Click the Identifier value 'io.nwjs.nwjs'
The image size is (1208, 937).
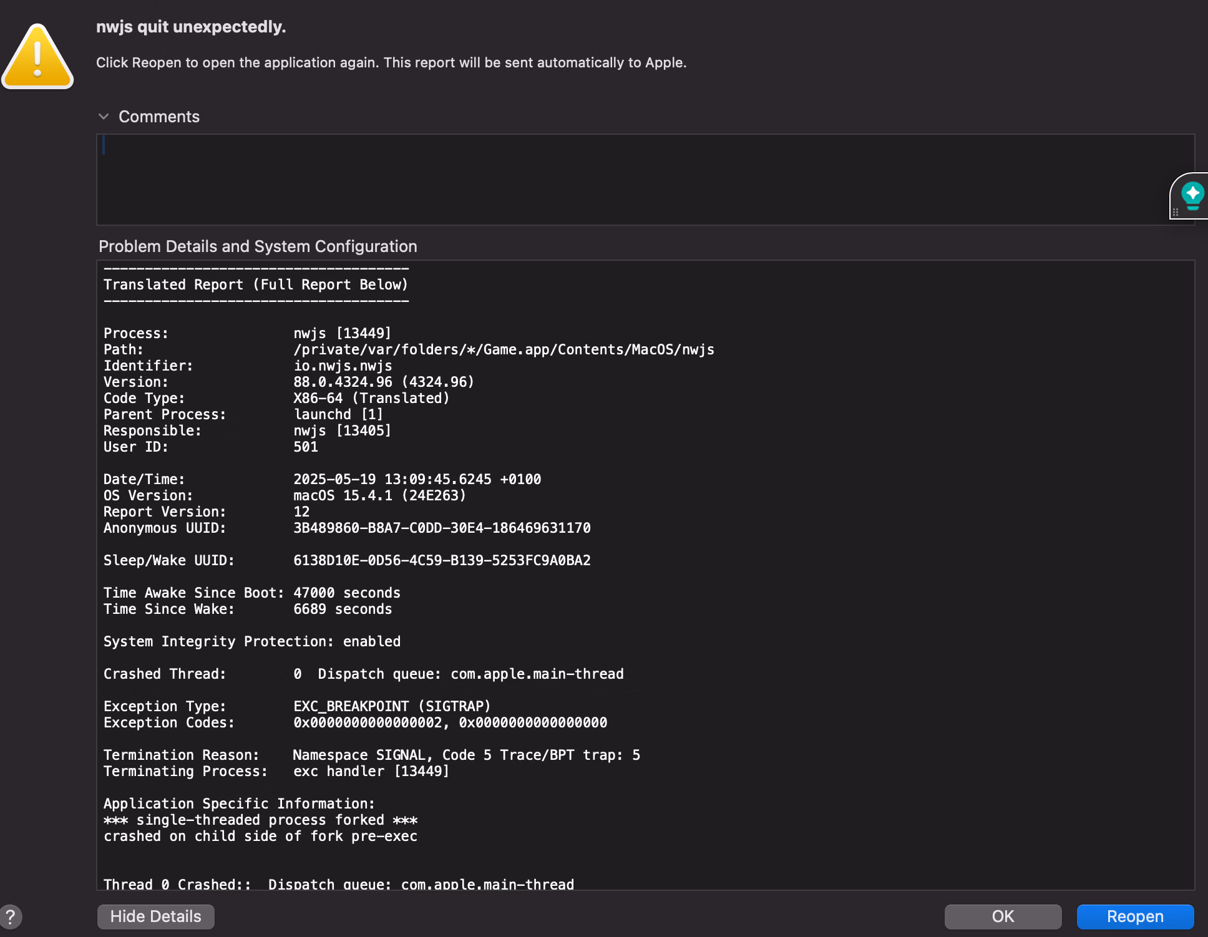(343, 366)
